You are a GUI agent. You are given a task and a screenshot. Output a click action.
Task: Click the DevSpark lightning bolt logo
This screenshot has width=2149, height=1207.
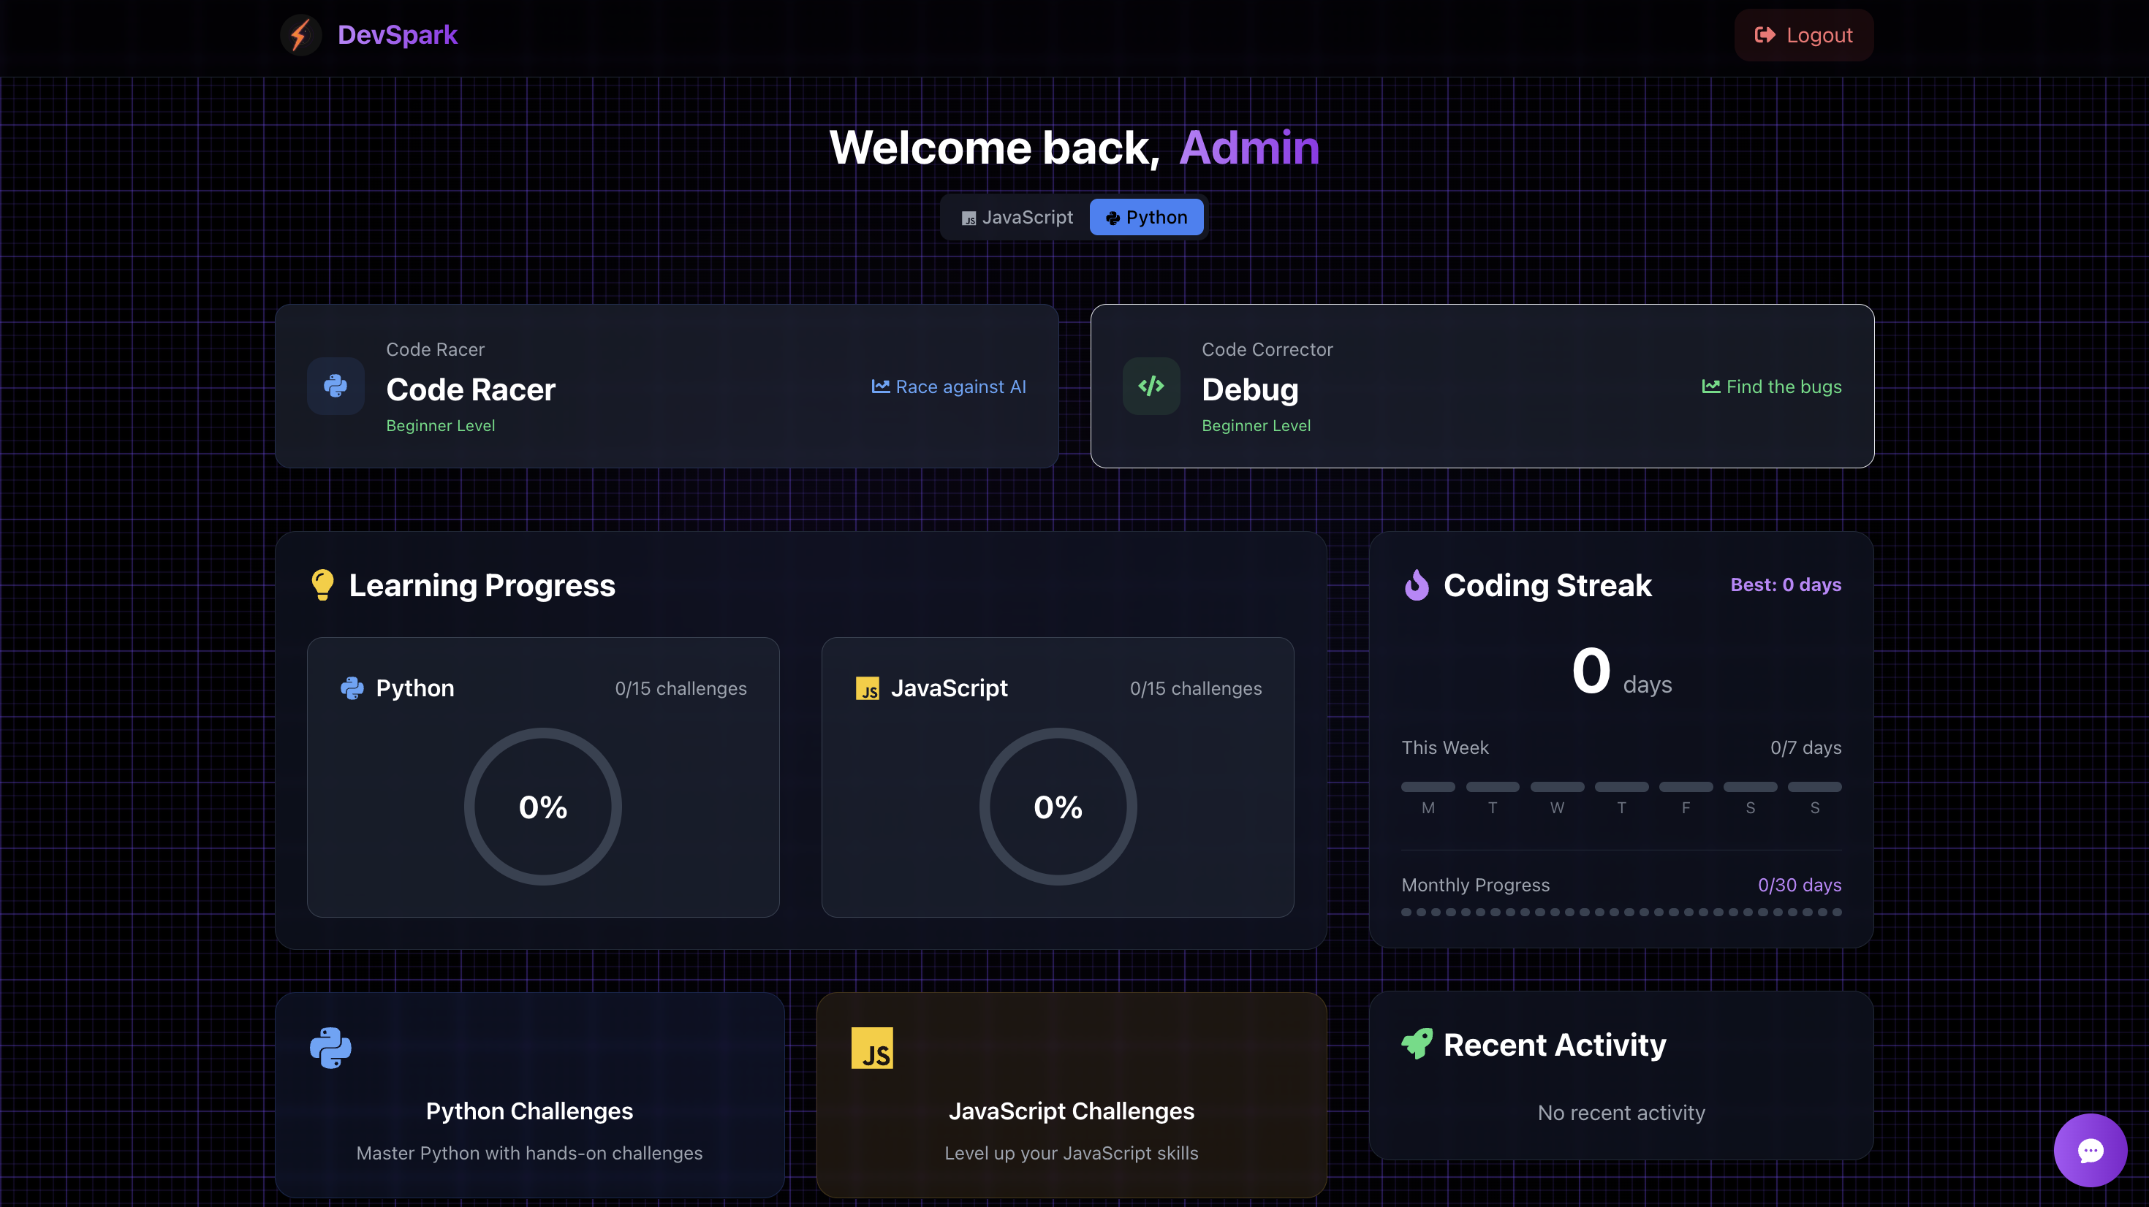point(300,35)
